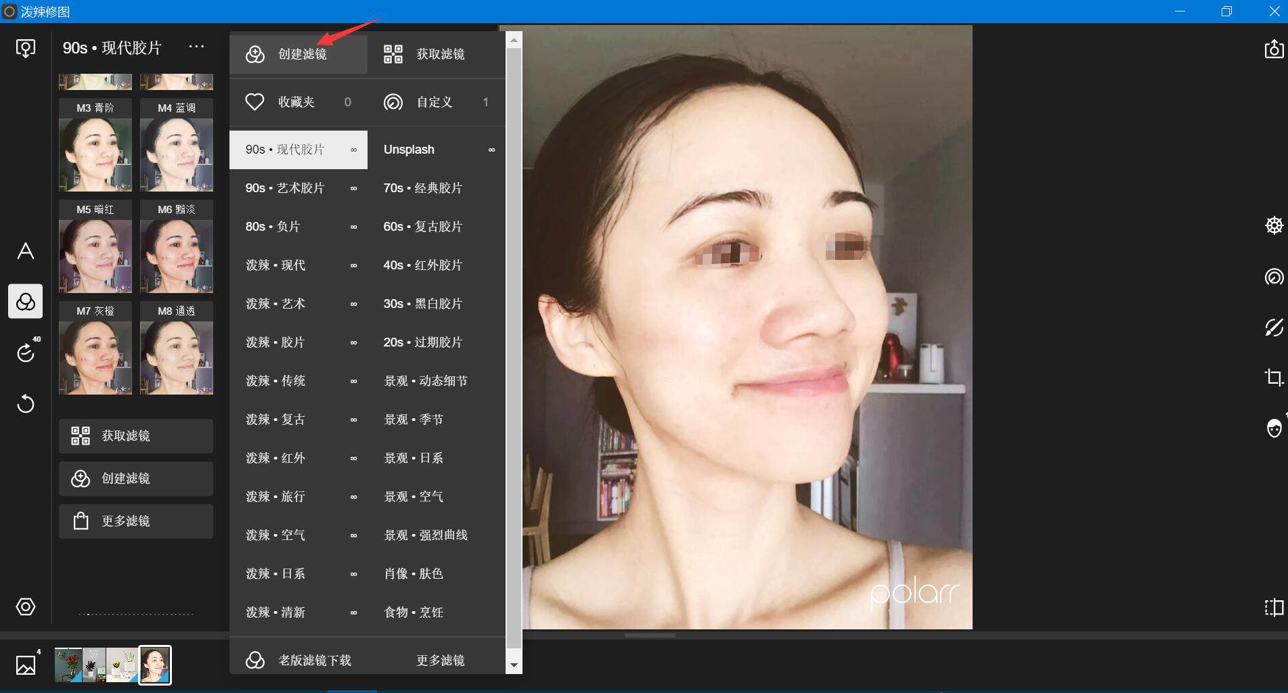Select 泼辣 • 红外 filter category
This screenshot has height=693, width=1288.
pos(298,458)
